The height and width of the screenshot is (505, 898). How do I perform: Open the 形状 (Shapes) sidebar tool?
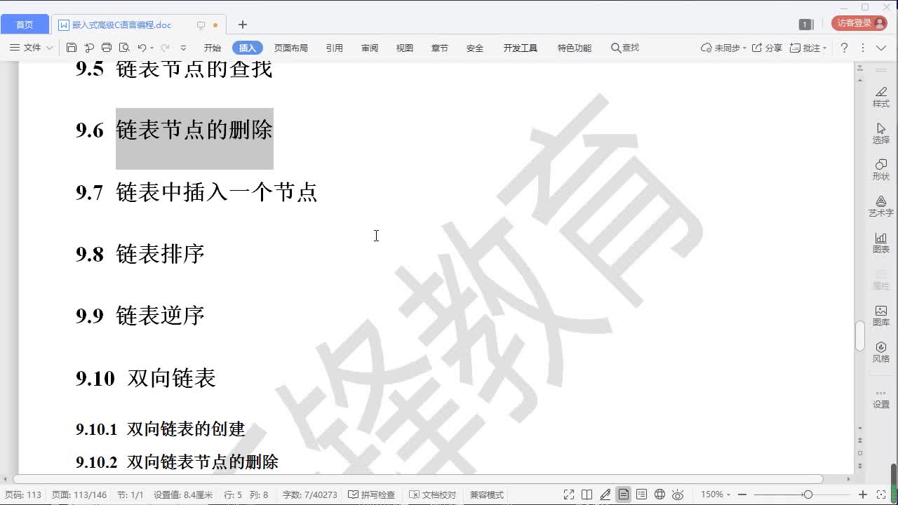coord(881,170)
